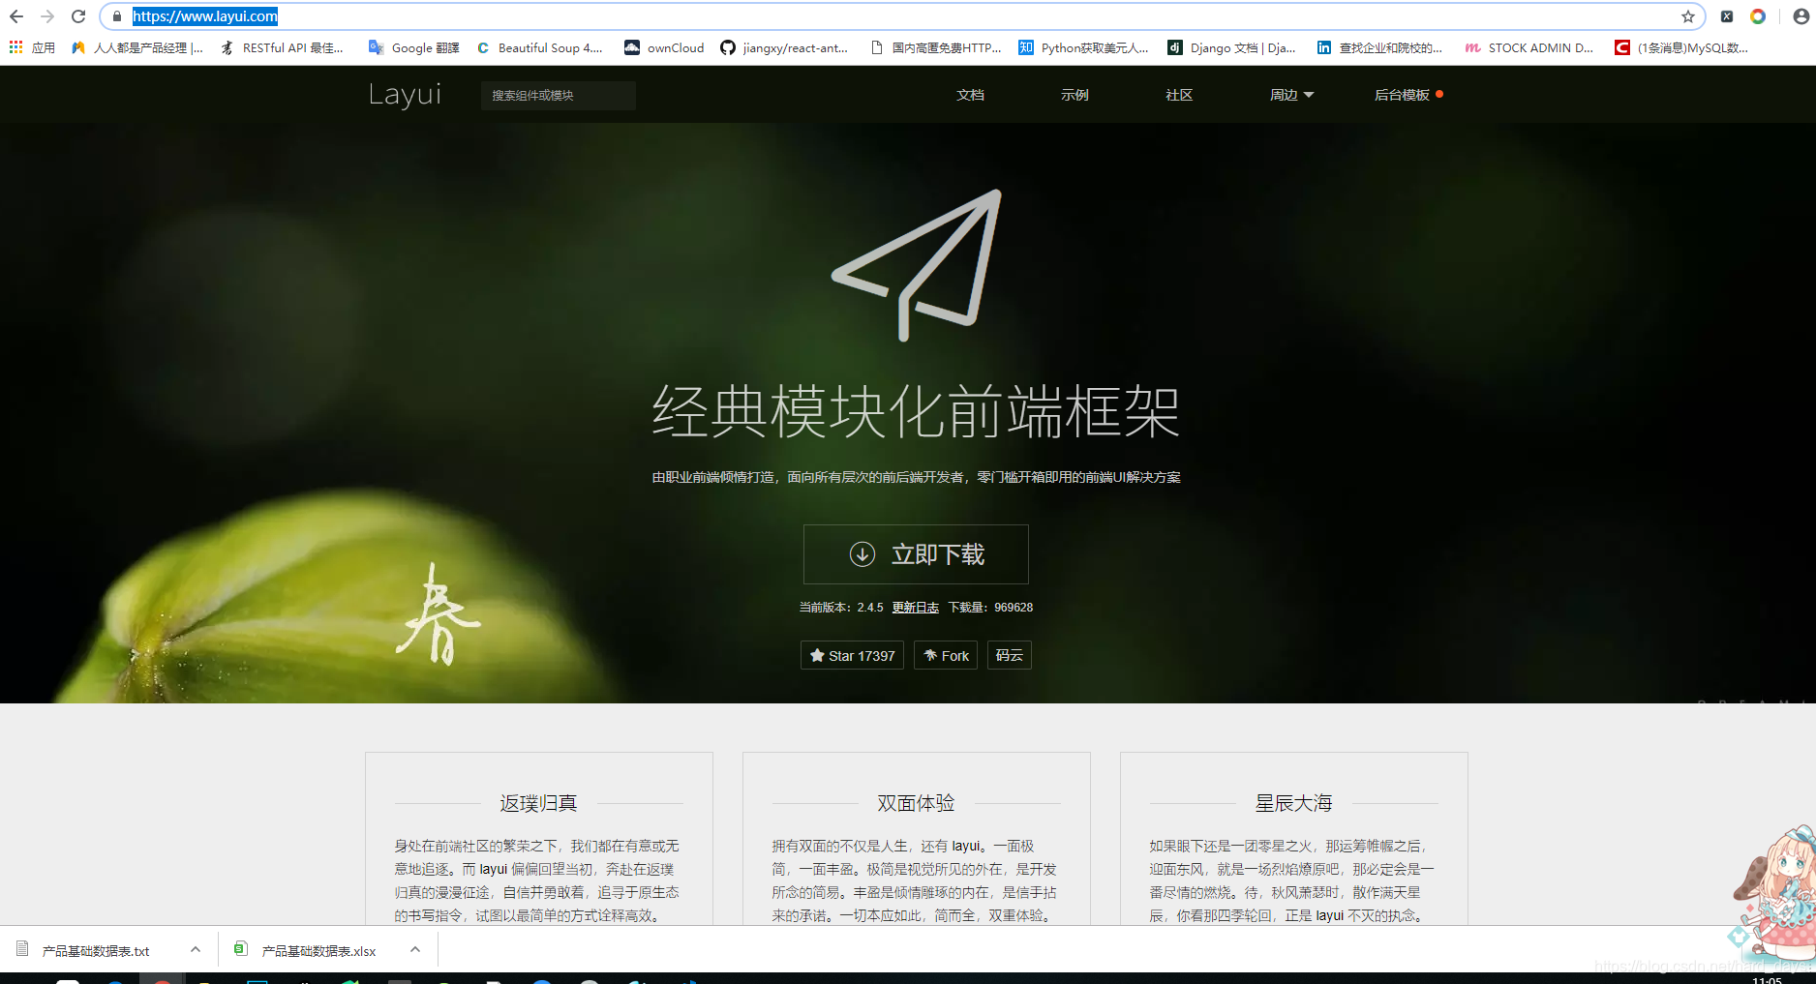Open the jiangxy/react-ant GitHub bookmark

[x=784, y=47]
